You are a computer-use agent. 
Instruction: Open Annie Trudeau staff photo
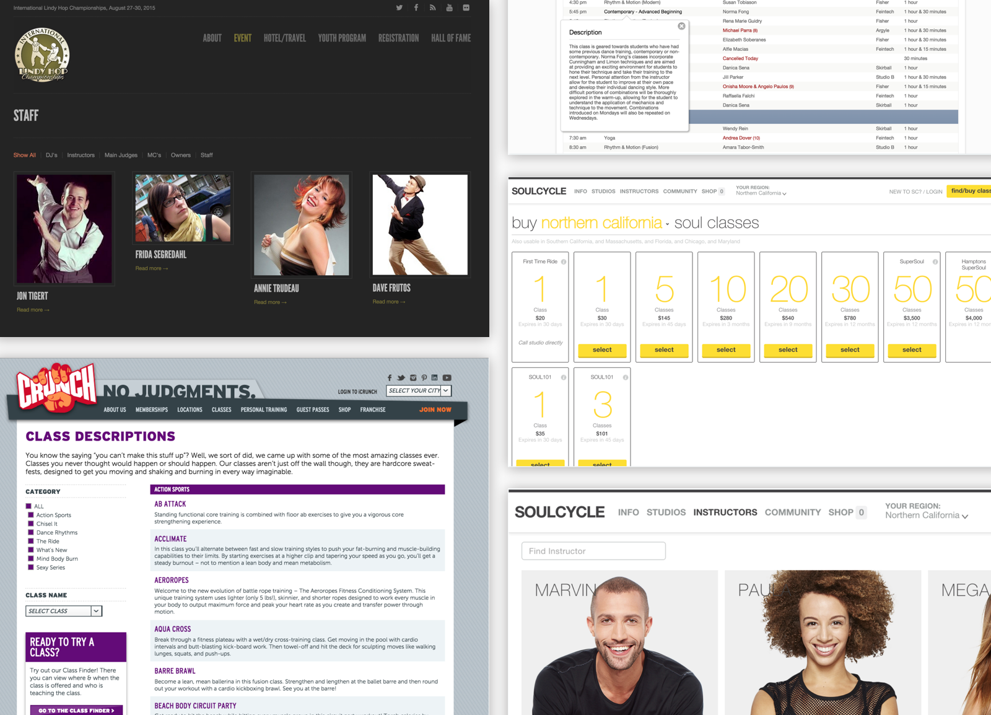[302, 225]
